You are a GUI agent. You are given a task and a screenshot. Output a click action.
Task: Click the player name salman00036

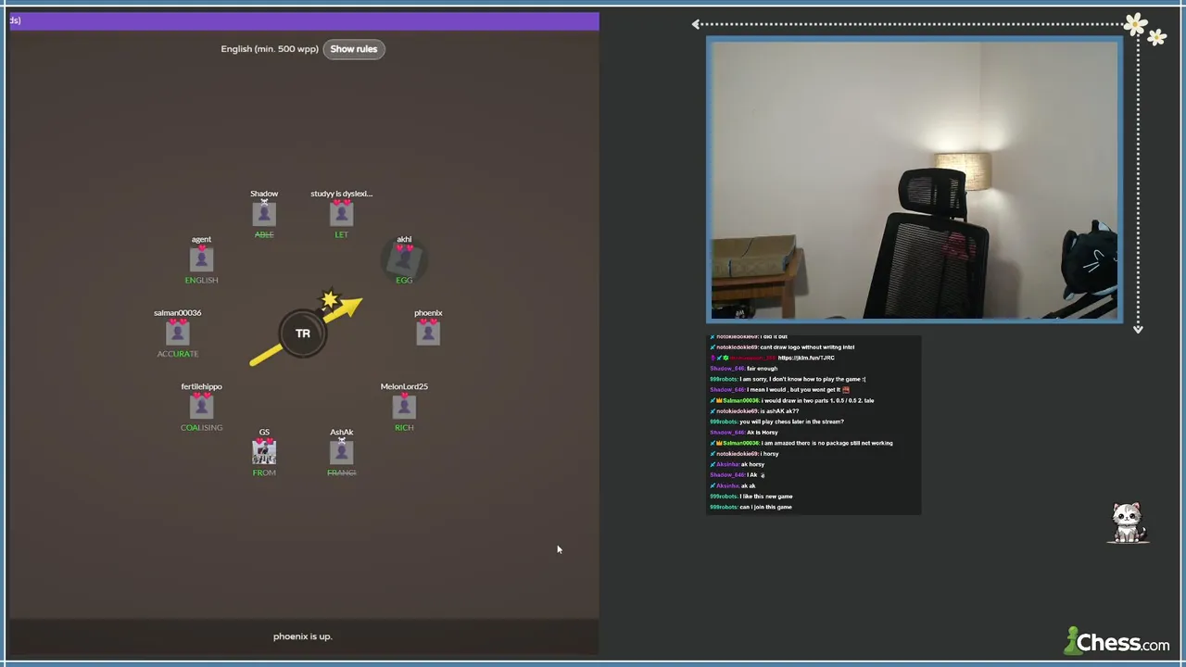pyautogui.click(x=177, y=313)
